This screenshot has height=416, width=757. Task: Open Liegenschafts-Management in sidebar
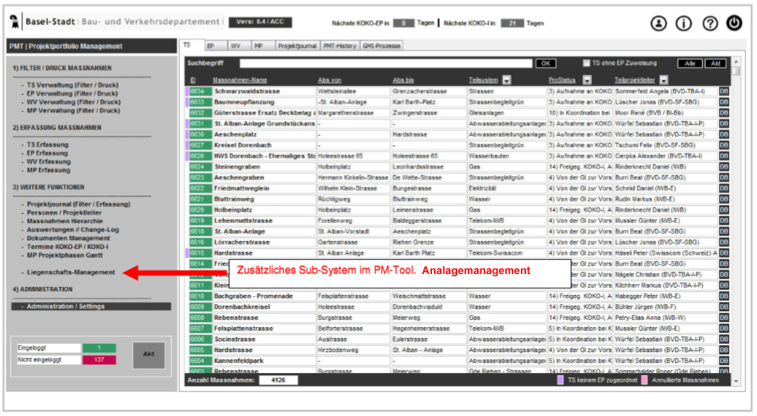(70, 273)
